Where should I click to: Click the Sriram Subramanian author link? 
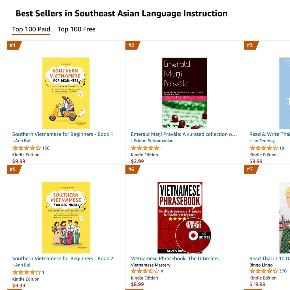coord(154,141)
